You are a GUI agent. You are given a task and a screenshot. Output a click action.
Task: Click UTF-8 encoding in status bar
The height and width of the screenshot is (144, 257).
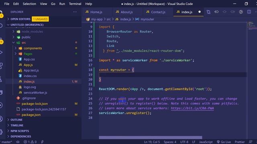click(184, 142)
